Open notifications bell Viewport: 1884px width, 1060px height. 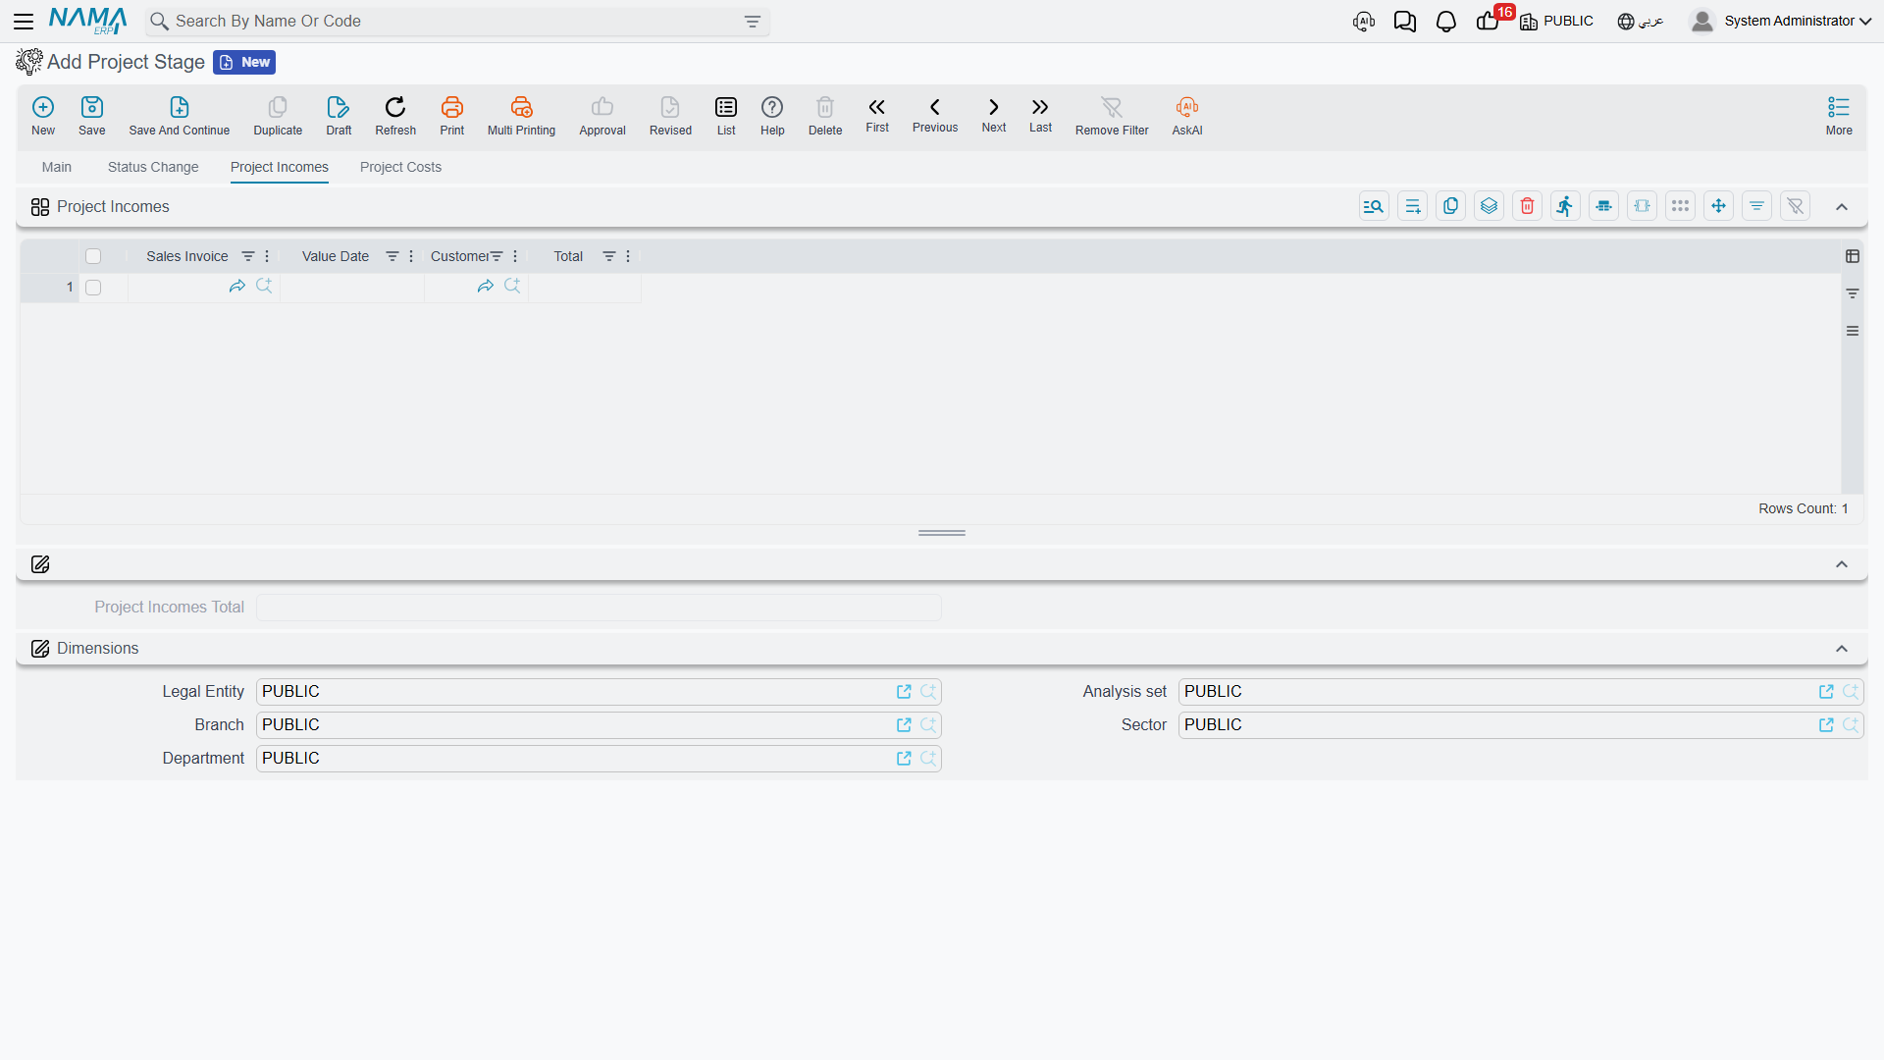click(1445, 22)
